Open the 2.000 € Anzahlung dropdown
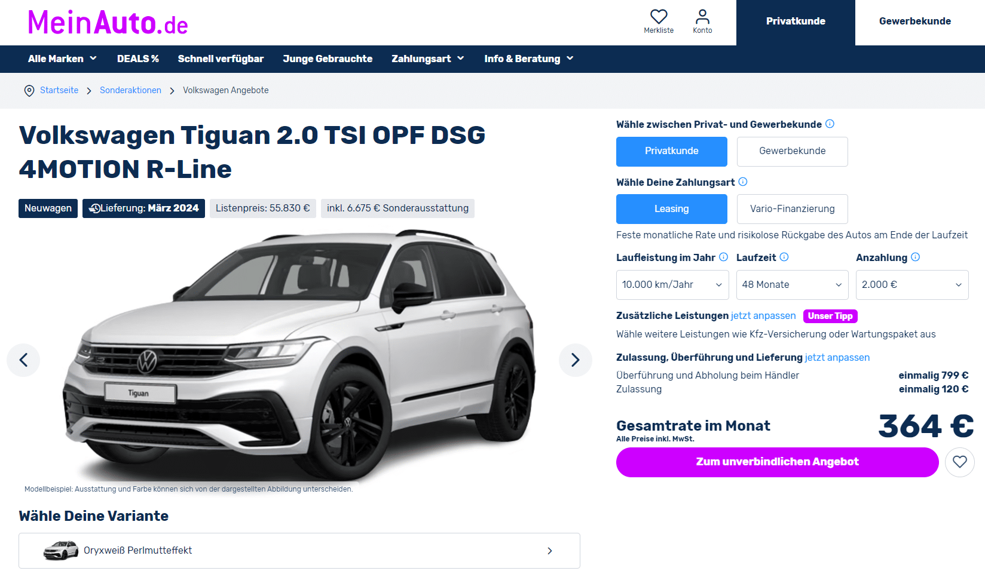The height and width of the screenshot is (577, 985). [x=912, y=285]
